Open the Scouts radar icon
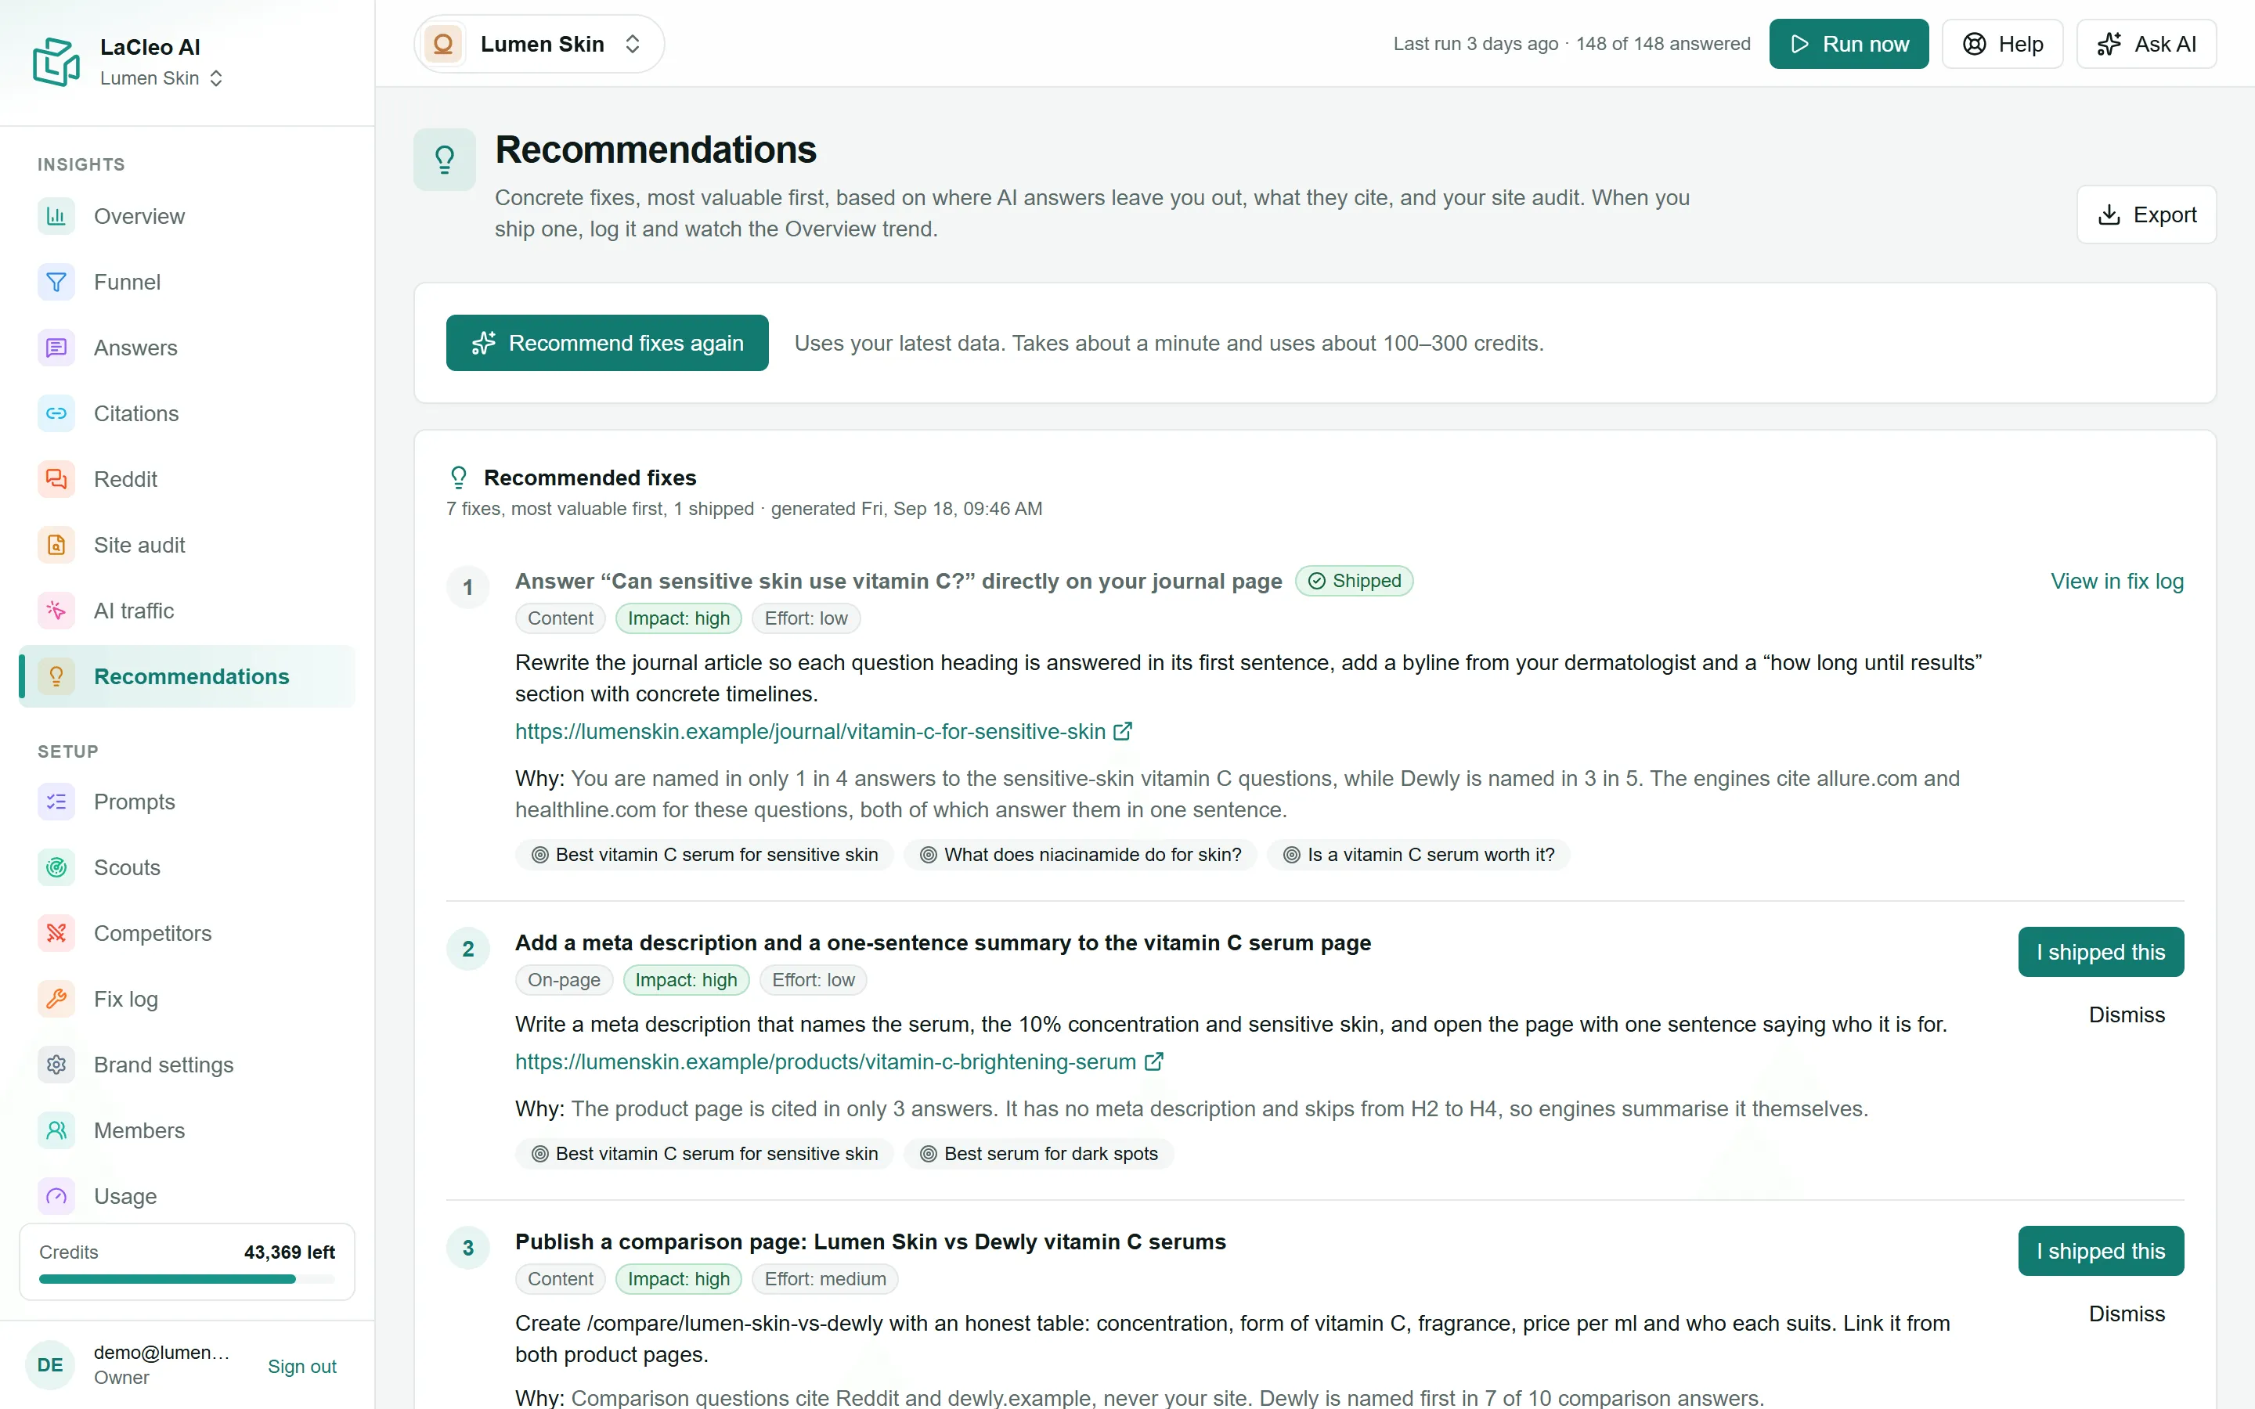The width and height of the screenshot is (2255, 1409). pyautogui.click(x=56, y=867)
